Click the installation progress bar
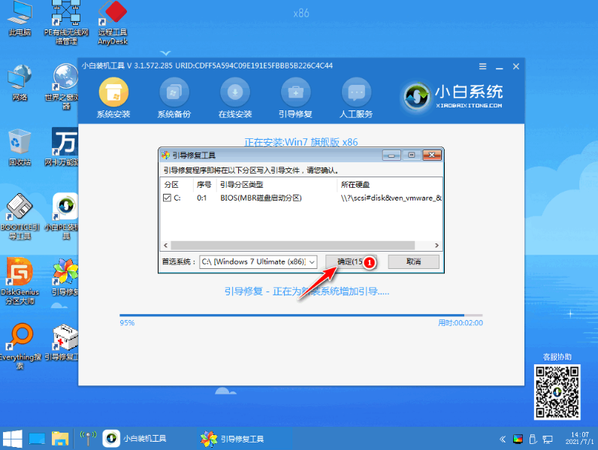 pos(301,316)
